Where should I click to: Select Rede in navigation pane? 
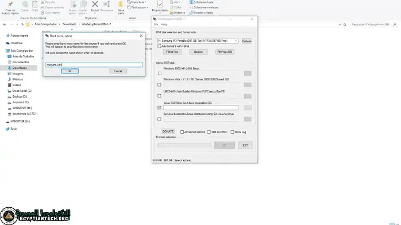tap(14, 129)
